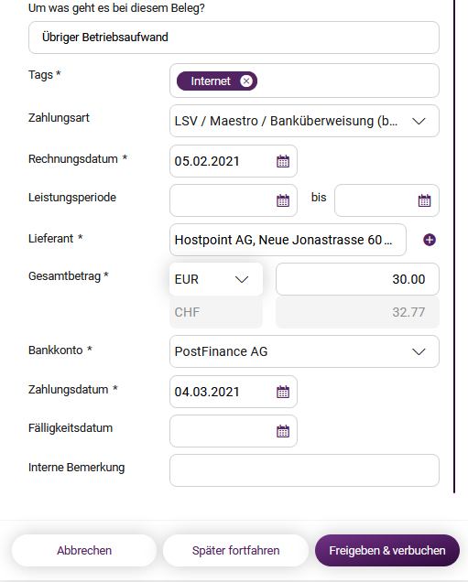Open the EUR currency dropdown
The height and width of the screenshot is (582, 468).
pyautogui.click(x=216, y=279)
